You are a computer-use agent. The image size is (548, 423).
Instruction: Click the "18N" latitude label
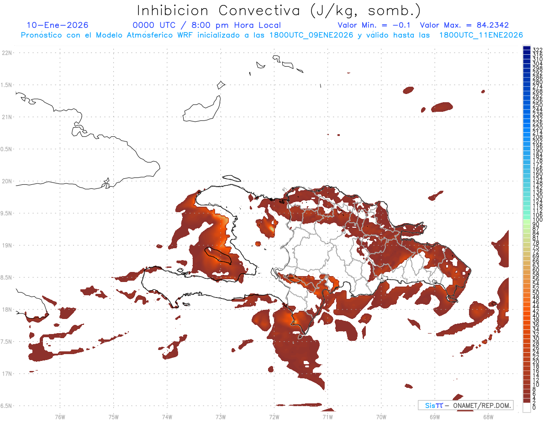tap(6, 309)
